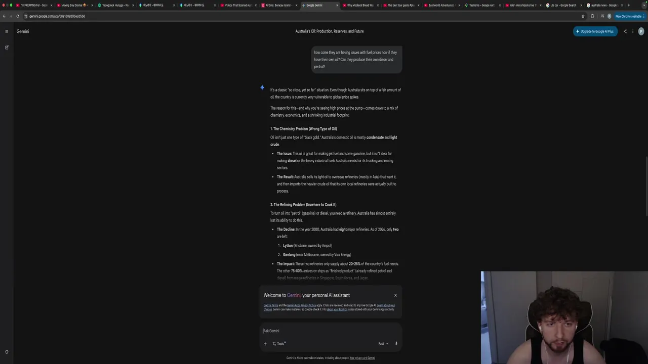
Task: Click heading 2. The Refining Problem
Action: pos(303,205)
